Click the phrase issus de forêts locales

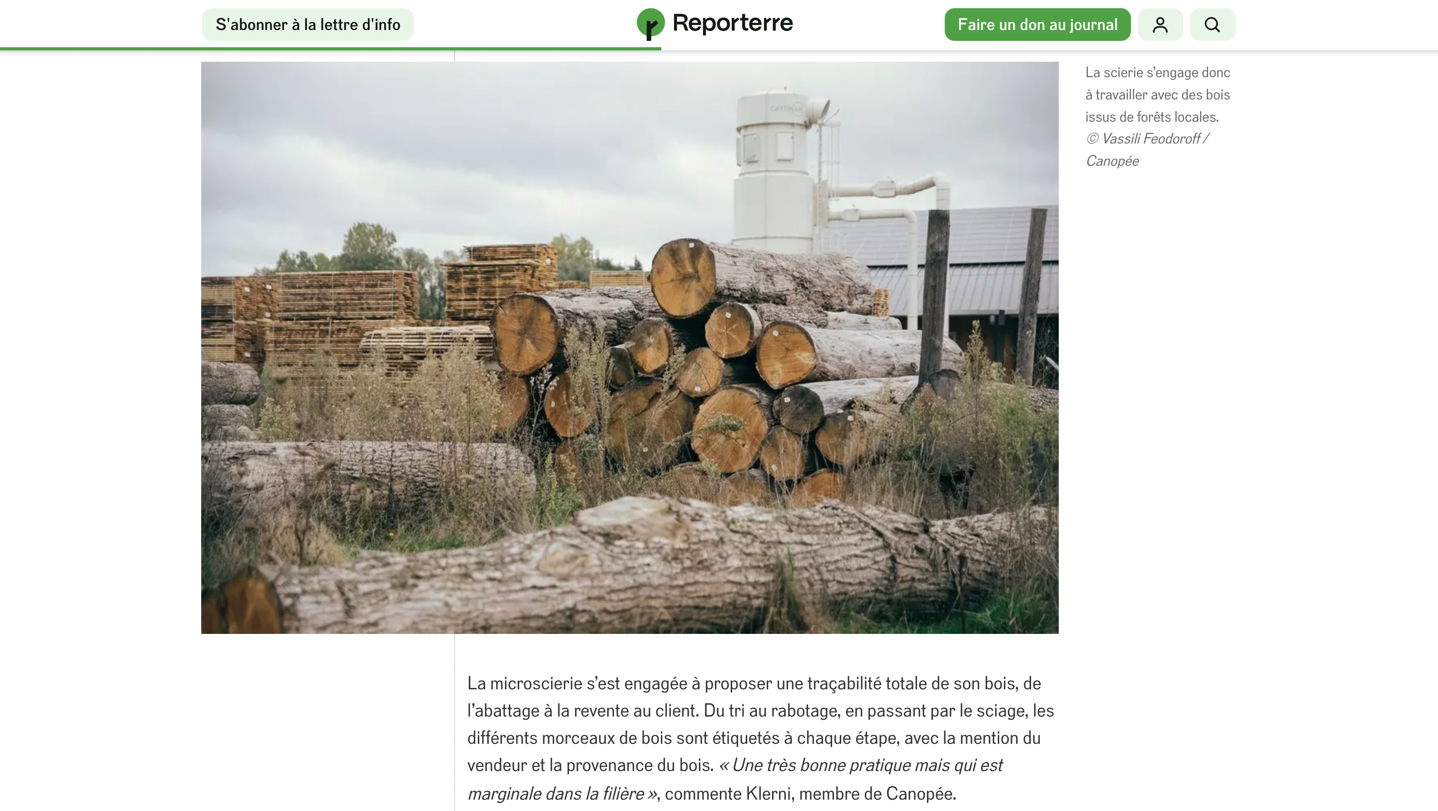1152,117
